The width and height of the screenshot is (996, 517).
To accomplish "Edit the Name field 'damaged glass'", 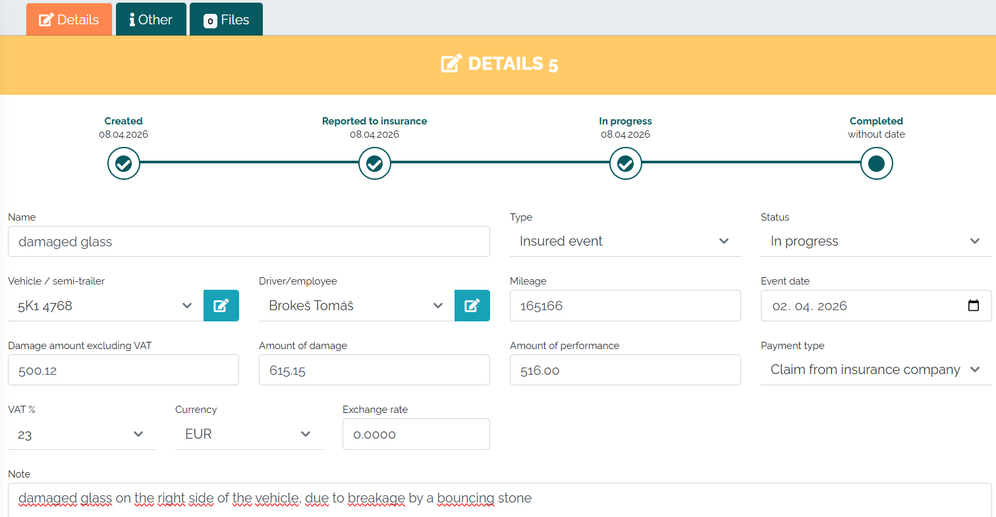I will coord(249,242).
